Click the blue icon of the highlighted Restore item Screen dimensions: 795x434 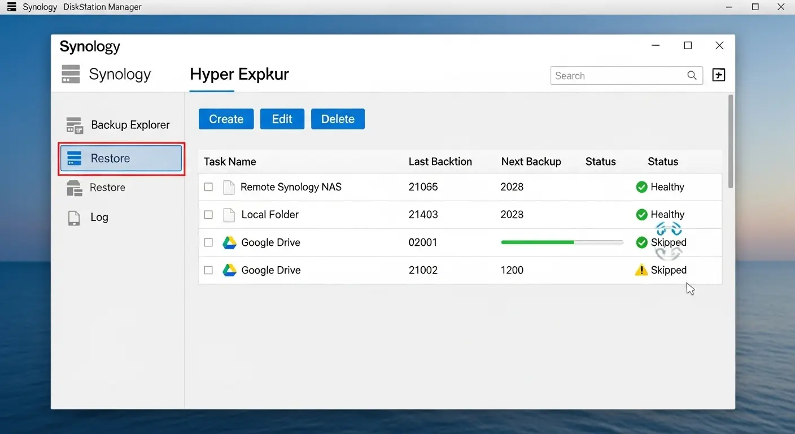(x=75, y=158)
